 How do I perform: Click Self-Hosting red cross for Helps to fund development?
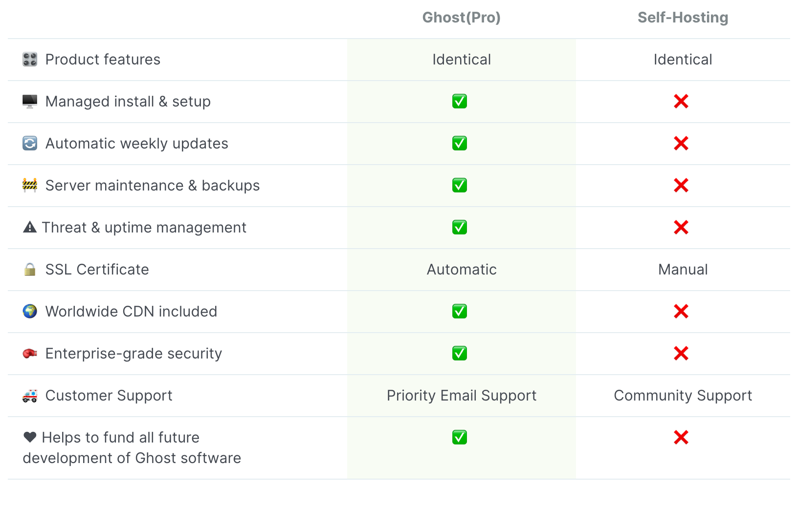click(x=681, y=438)
